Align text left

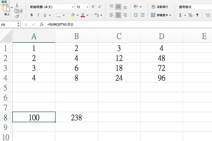pyautogui.click(x=111, y=15)
